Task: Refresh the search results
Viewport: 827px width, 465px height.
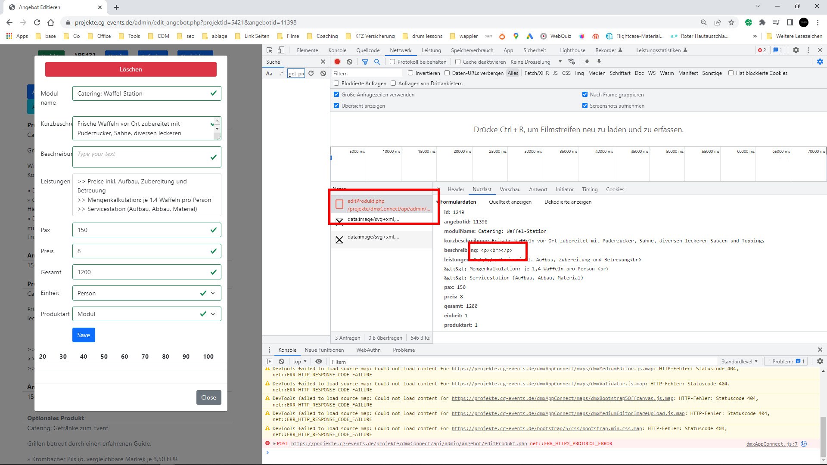Action: pos(311,74)
